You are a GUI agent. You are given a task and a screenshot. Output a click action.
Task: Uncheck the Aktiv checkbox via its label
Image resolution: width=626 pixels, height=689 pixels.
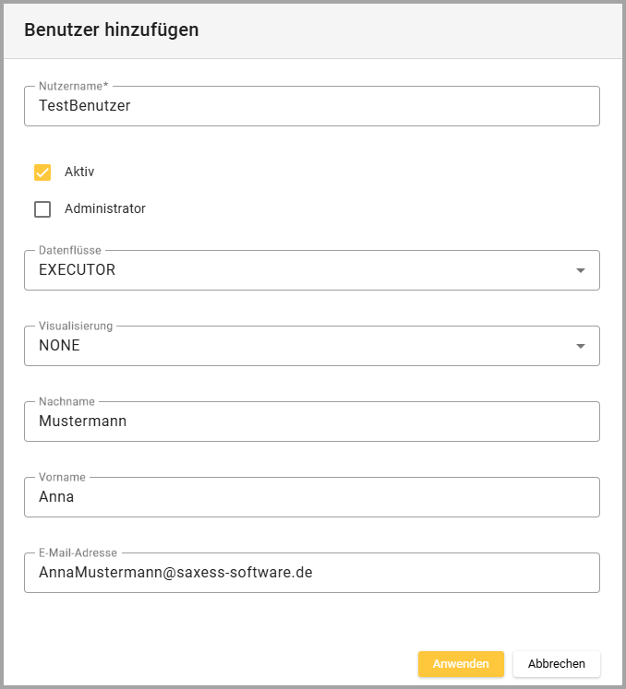pos(79,172)
